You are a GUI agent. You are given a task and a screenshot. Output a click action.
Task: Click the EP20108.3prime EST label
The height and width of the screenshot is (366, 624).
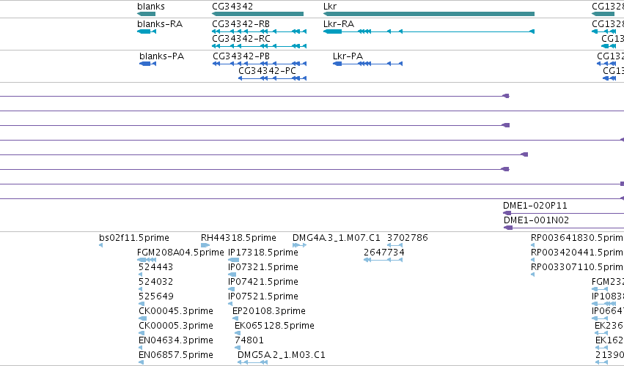point(269,311)
